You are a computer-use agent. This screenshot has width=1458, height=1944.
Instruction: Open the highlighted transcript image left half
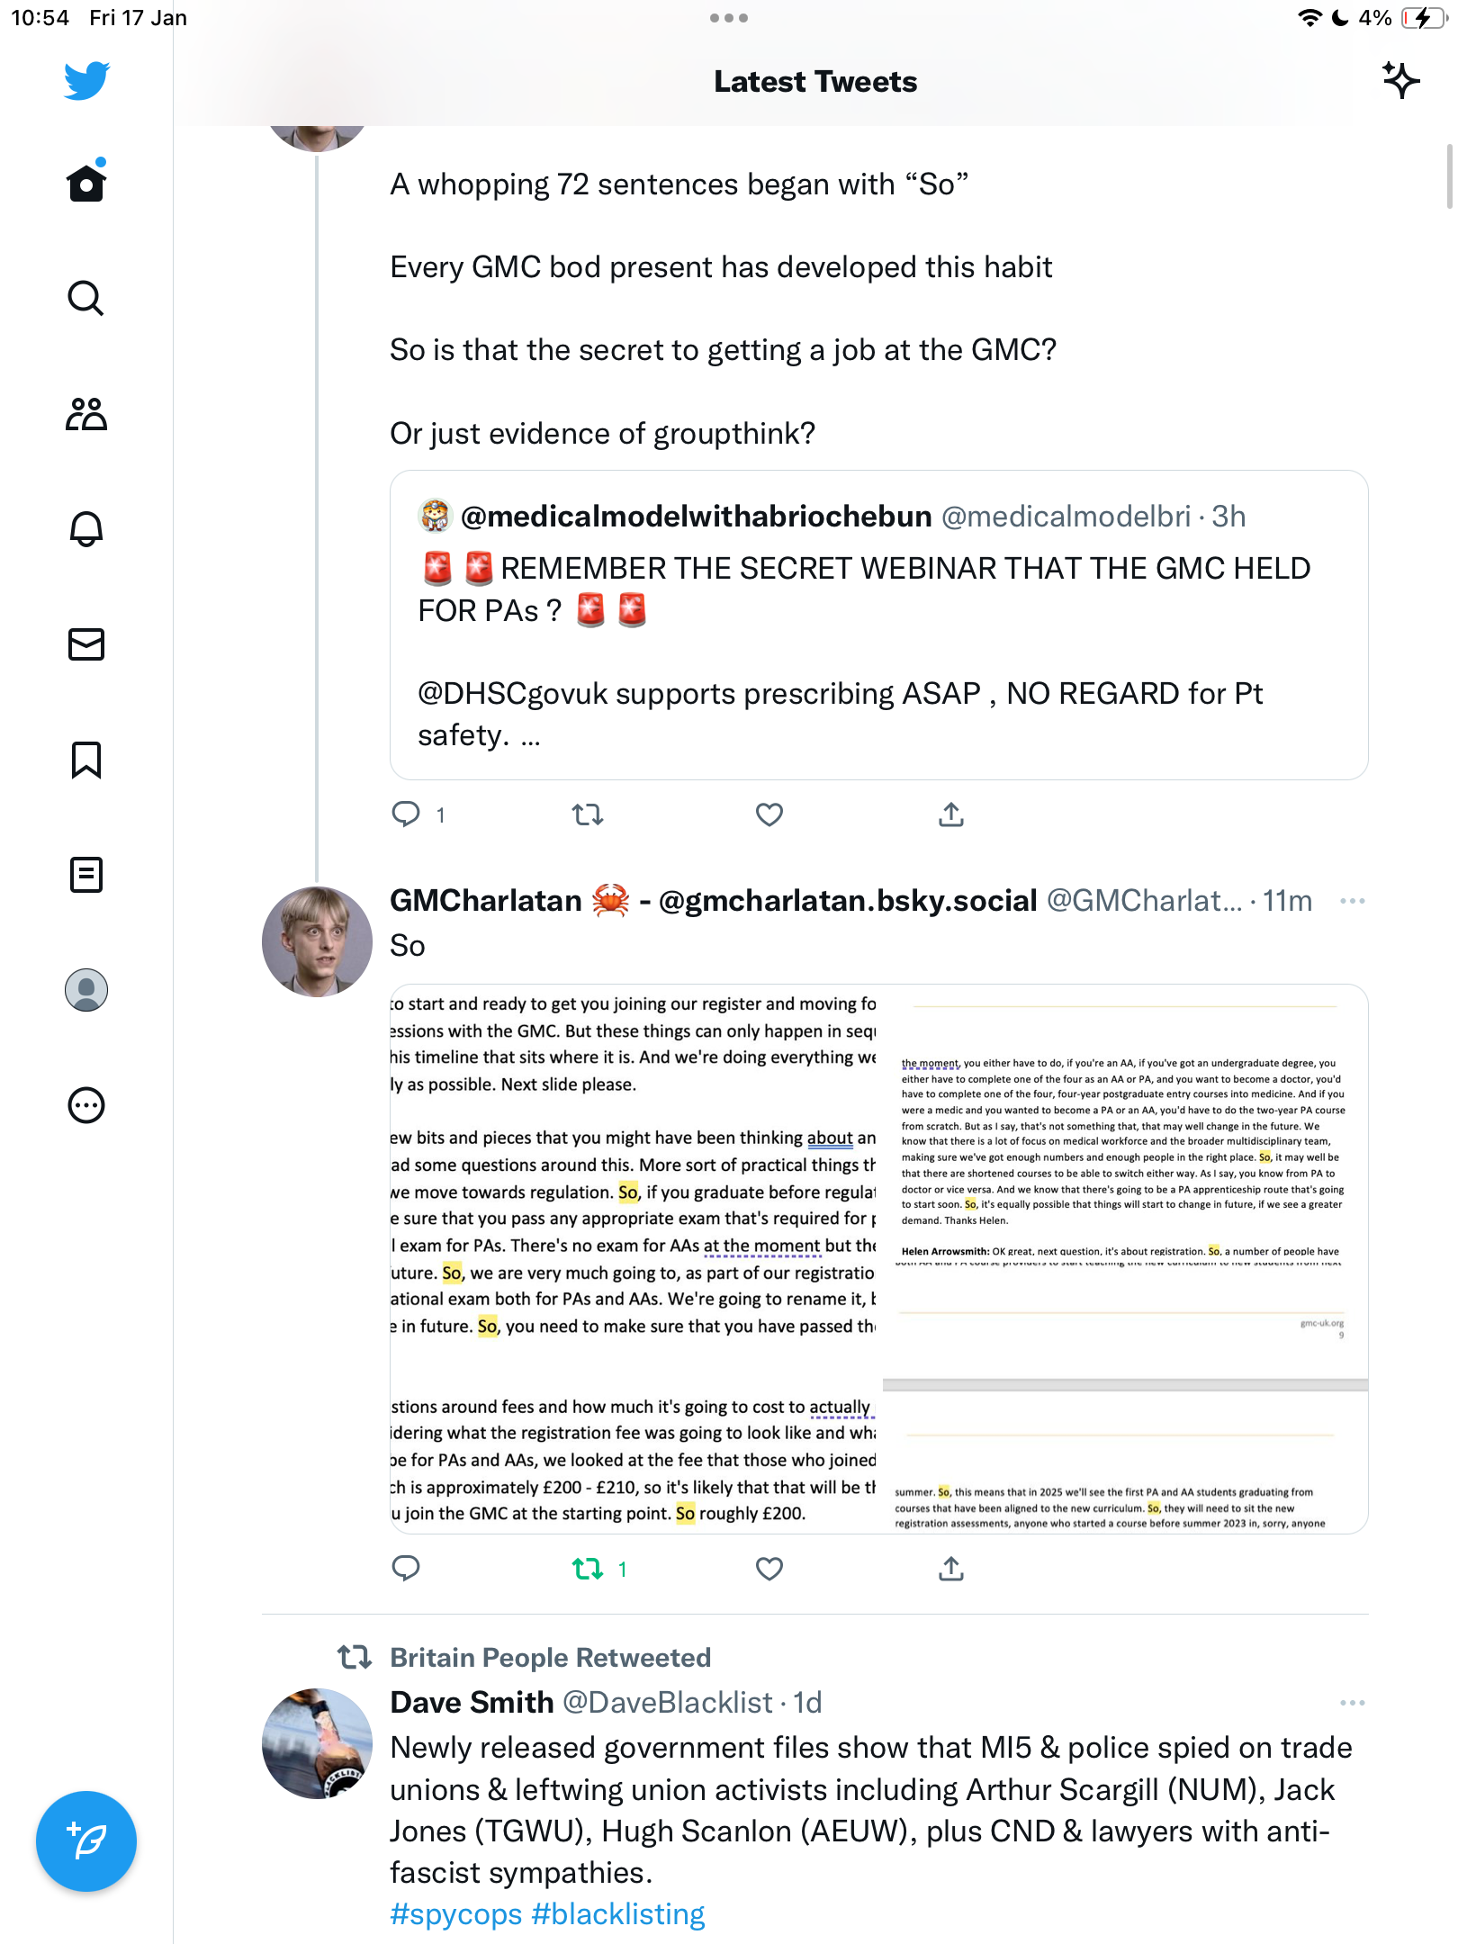pyautogui.click(x=635, y=1259)
